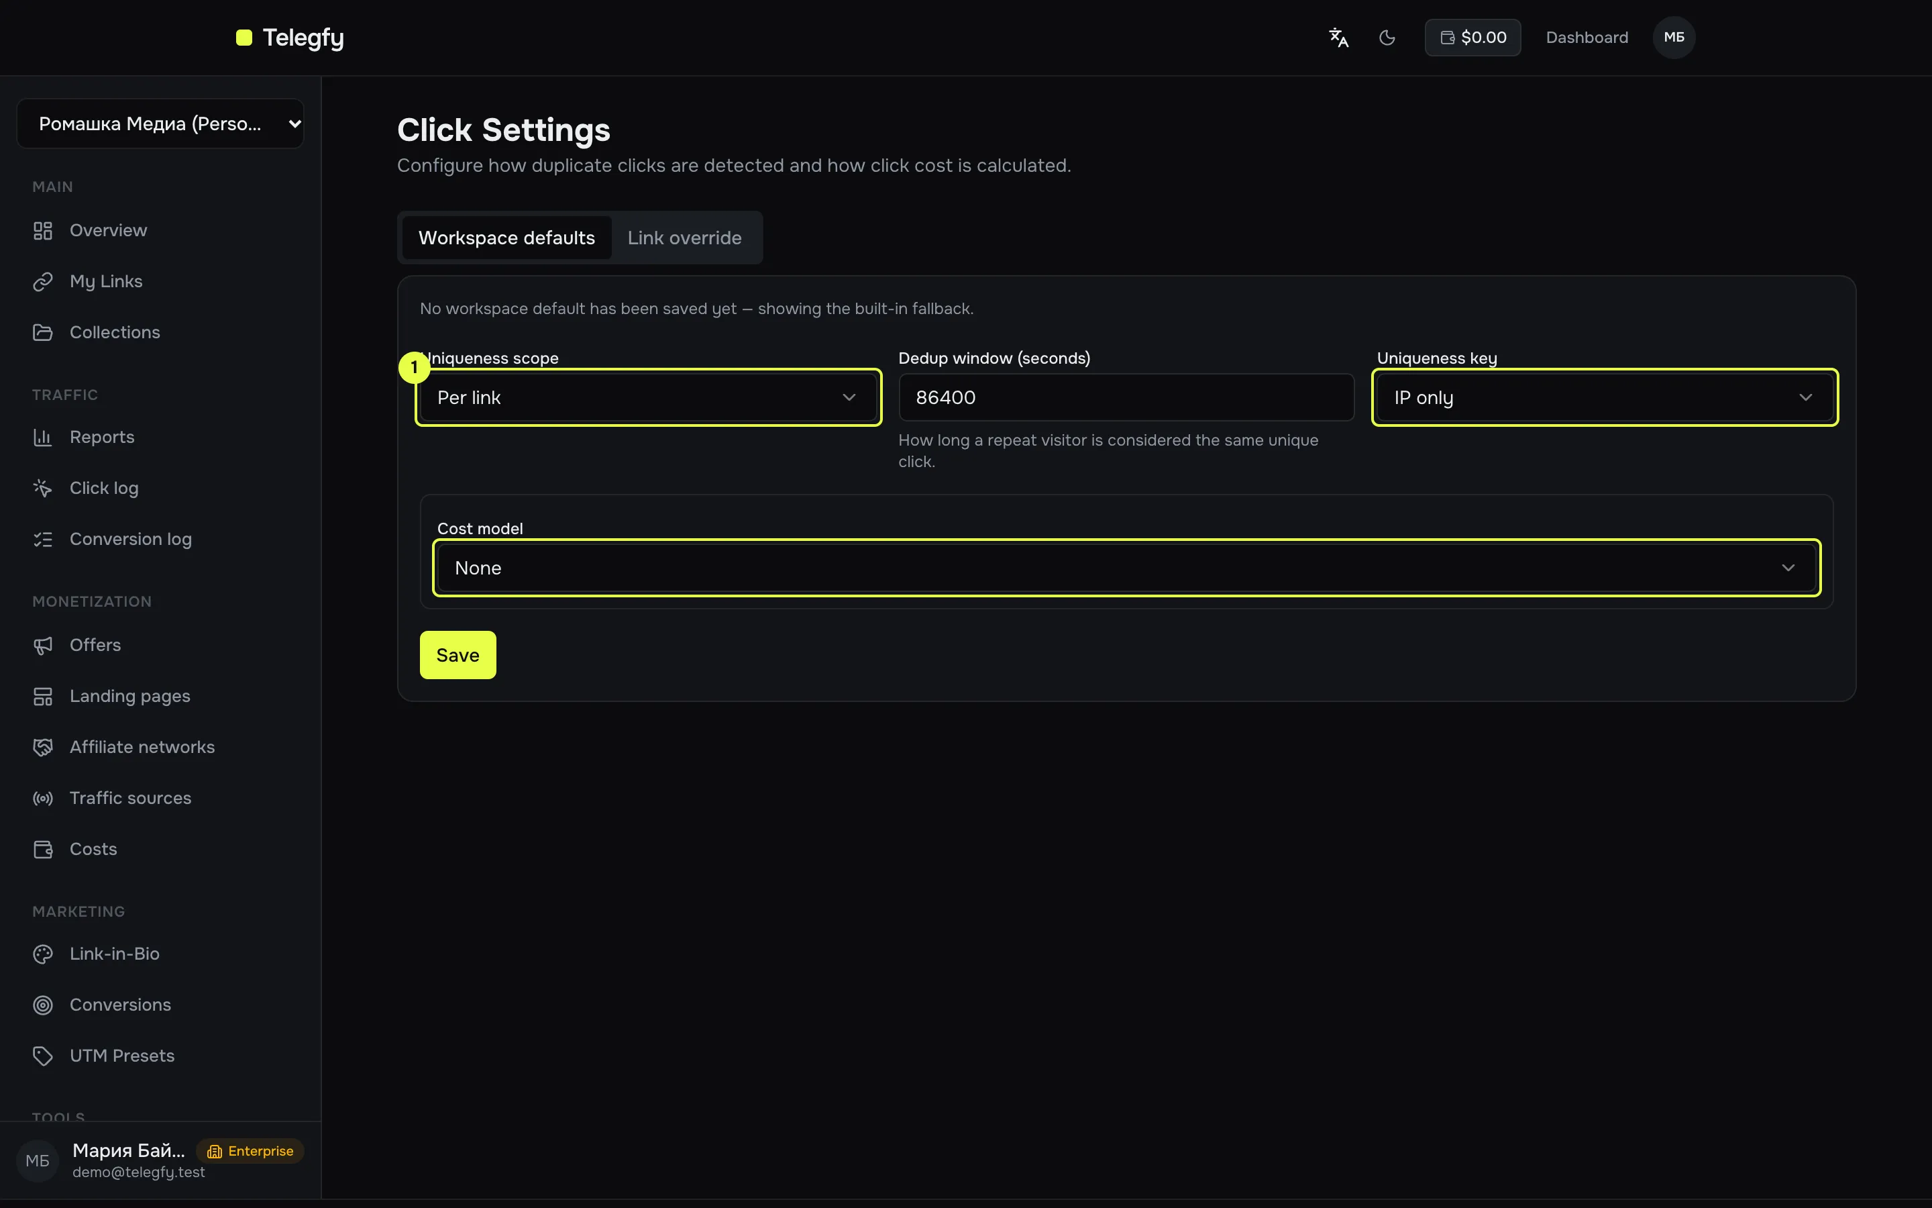Click the Telegfy logo
The height and width of the screenshot is (1208, 1932).
click(290, 38)
